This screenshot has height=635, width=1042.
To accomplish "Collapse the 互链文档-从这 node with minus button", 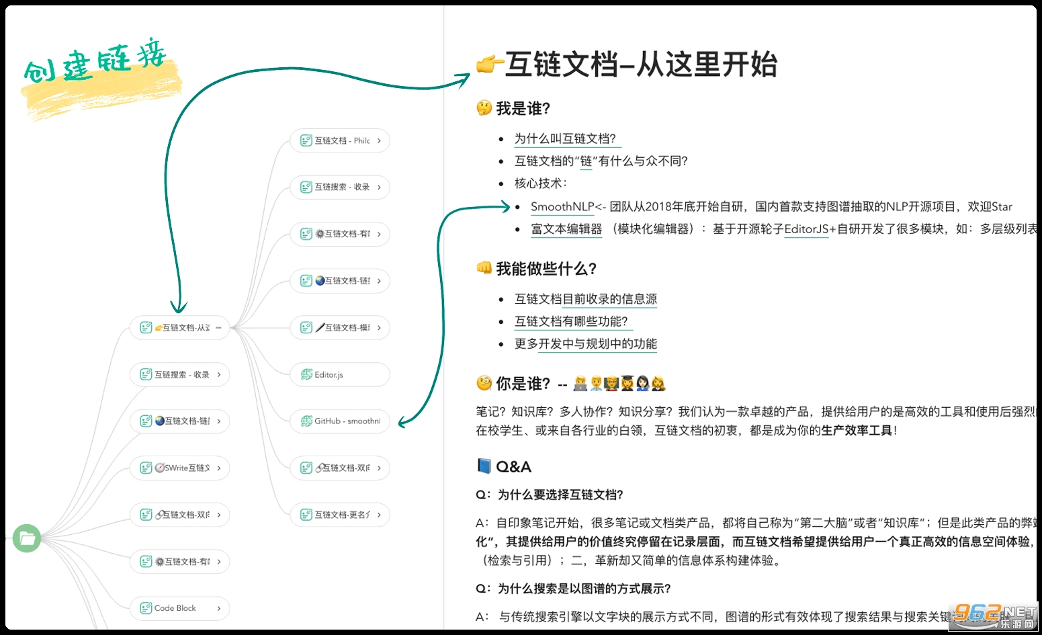I will point(218,328).
